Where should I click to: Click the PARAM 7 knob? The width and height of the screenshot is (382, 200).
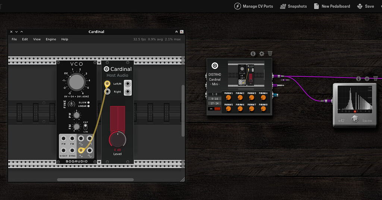pyautogui.click(x=252, y=109)
